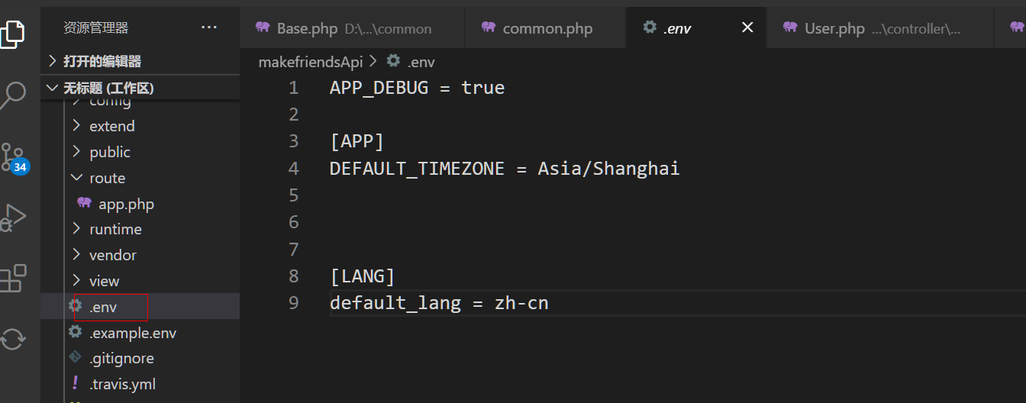Click line 9 default_lang in editor
This screenshot has height=403, width=1026.
click(395, 303)
